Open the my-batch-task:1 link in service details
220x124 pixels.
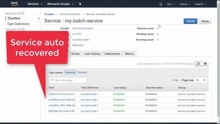(x=81, y=40)
